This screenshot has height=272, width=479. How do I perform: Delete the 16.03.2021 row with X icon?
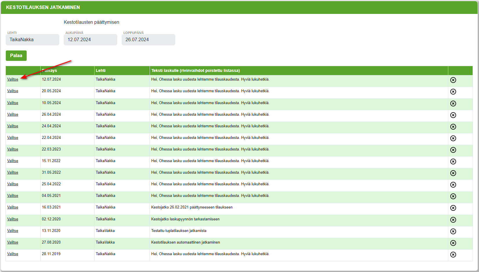[x=453, y=208]
